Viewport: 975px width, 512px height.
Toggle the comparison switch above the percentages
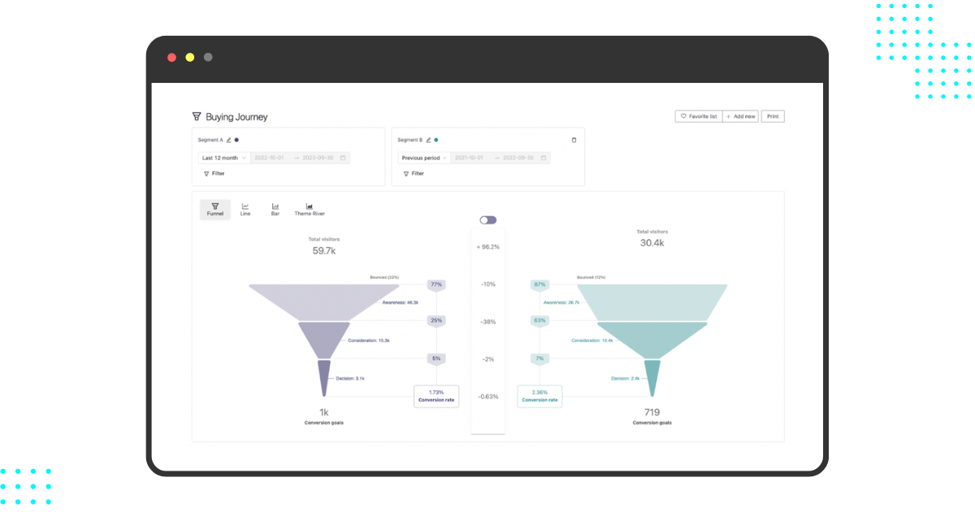[487, 220]
